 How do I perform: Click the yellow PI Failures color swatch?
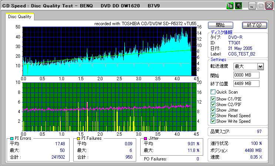click(78, 138)
